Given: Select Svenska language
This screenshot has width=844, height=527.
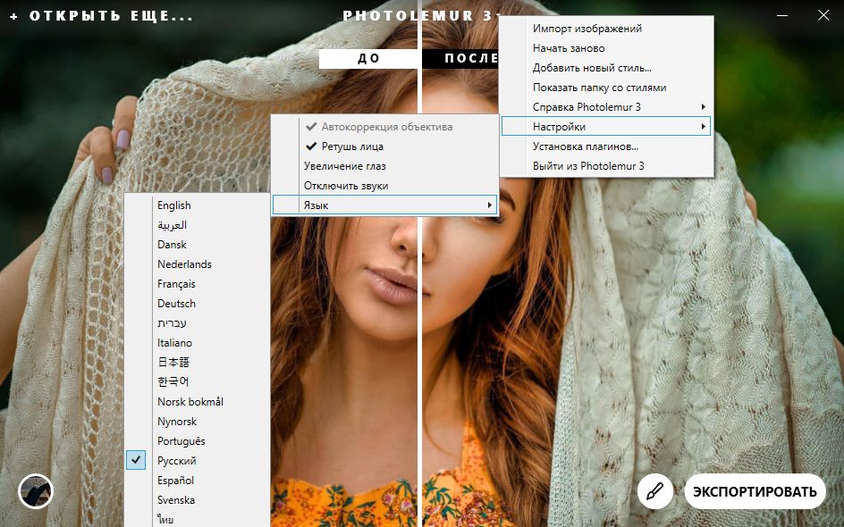Looking at the screenshot, I should (x=197, y=499).
